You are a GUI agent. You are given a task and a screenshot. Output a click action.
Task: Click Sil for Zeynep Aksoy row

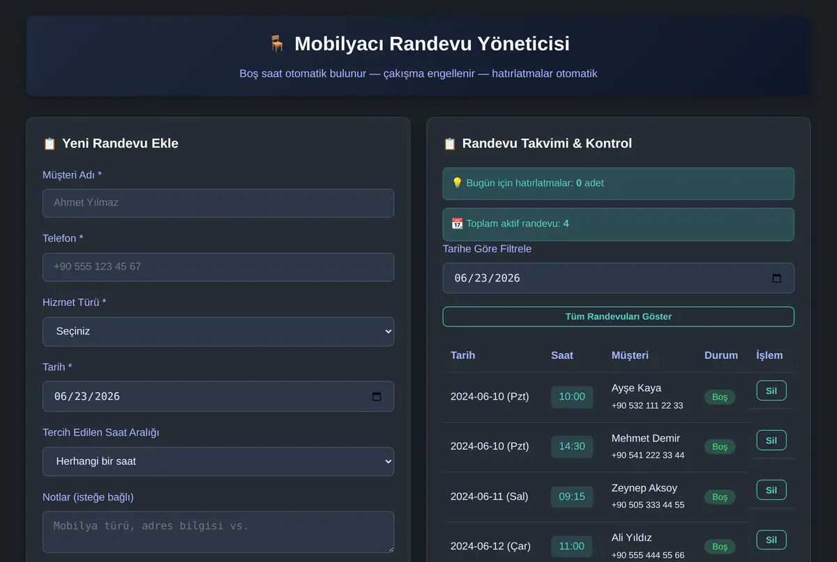pyautogui.click(x=771, y=490)
